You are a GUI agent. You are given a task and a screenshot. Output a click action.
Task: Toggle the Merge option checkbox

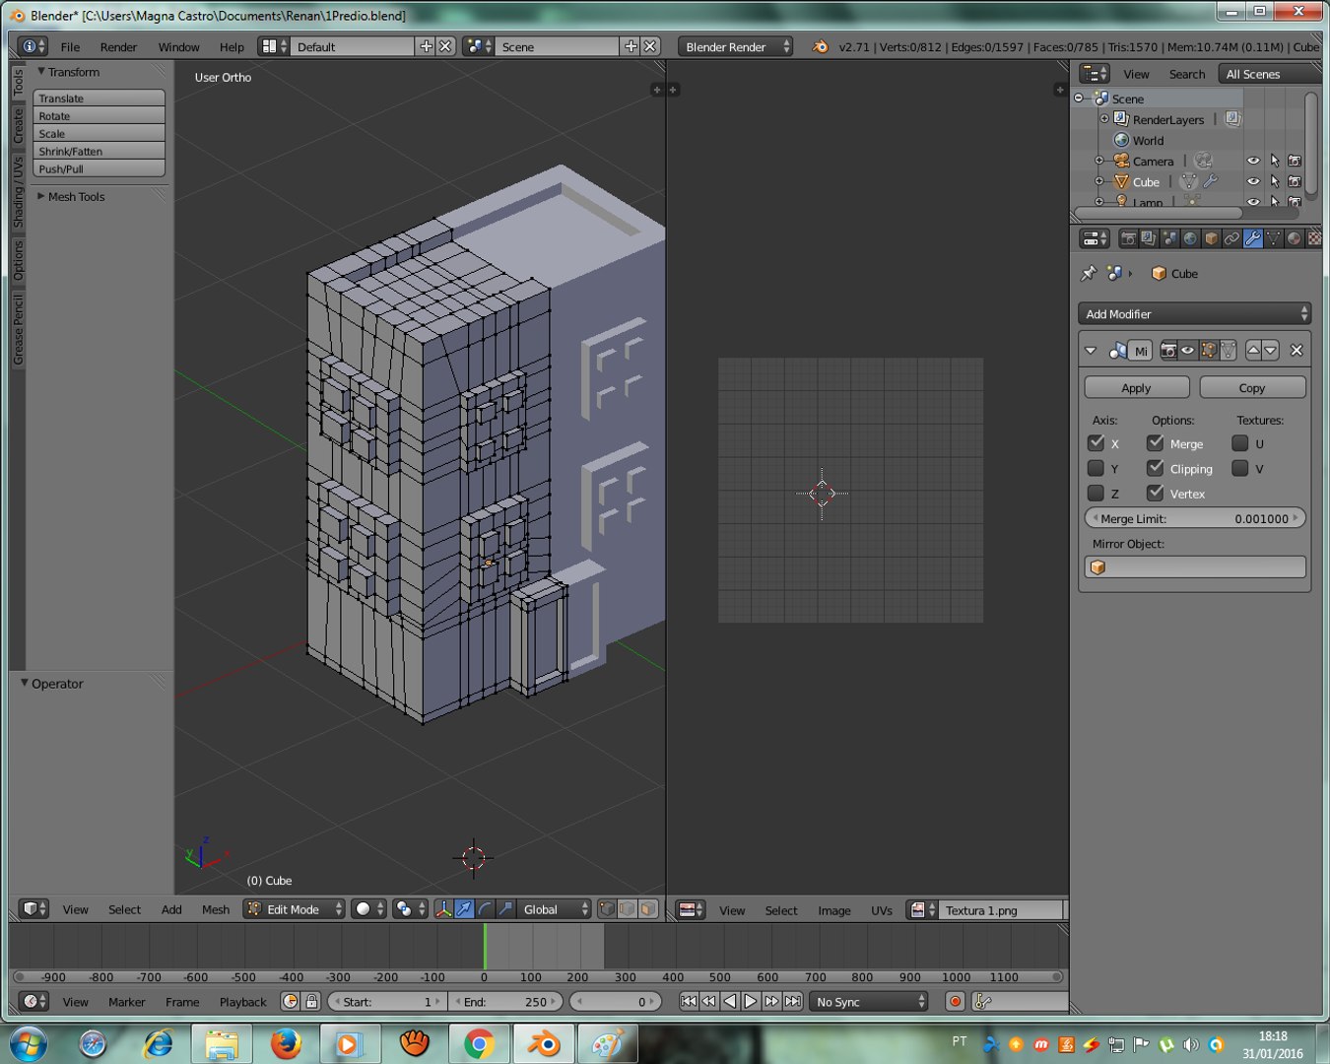1156,443
